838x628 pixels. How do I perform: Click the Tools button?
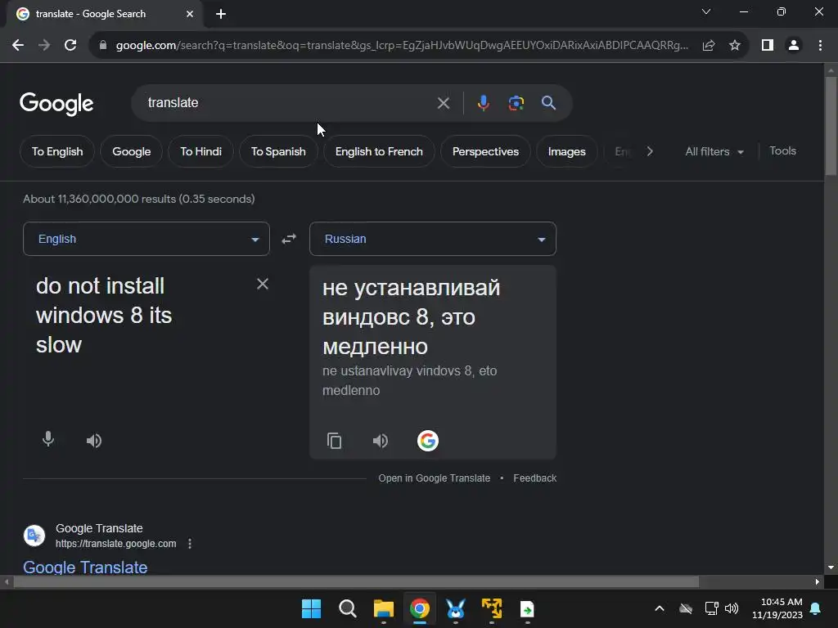(782, 151)
